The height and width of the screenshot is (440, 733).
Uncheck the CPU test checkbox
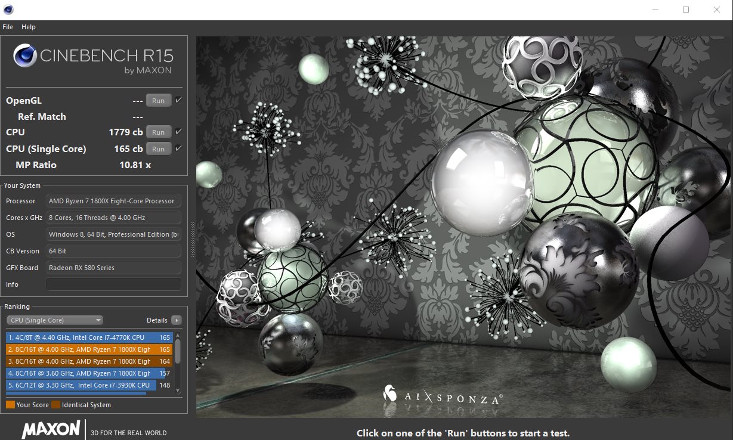point(178,132)
